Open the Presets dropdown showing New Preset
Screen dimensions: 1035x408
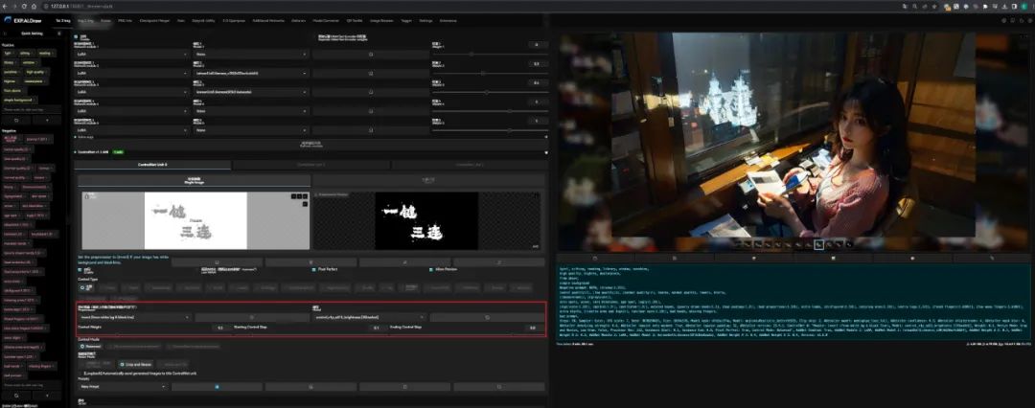pos(123,386)
